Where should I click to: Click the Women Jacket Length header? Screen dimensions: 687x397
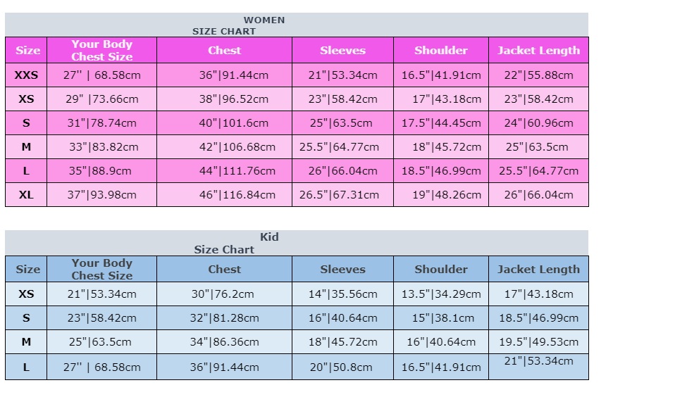(538, 51)
